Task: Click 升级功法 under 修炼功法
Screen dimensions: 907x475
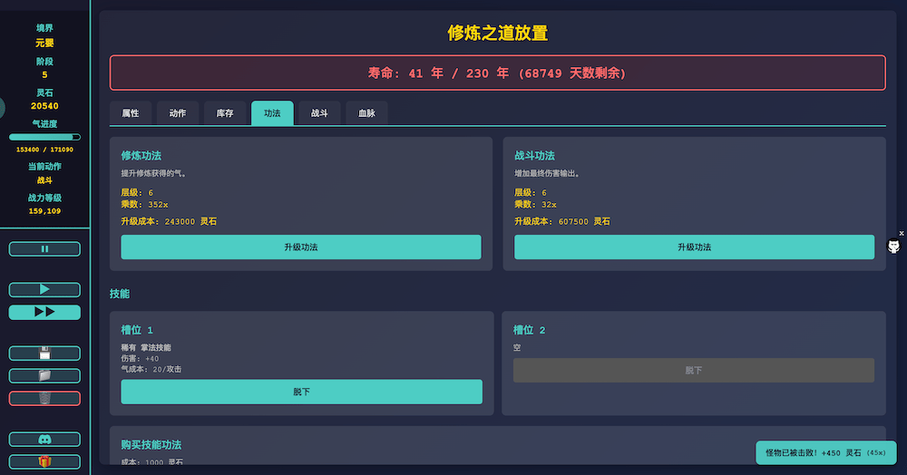Action: coord(301,247)
